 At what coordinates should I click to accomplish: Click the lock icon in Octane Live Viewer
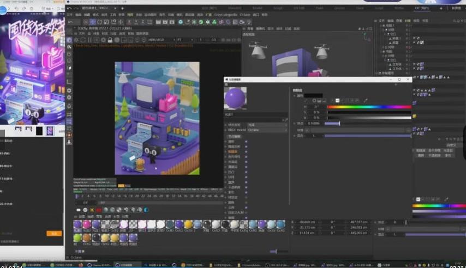tap(111, 40)
